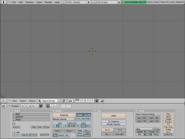Viewport: 185px width, 139px height.
Task: Click the Quality 90 slider field
Action: click(x=142, y=132)
